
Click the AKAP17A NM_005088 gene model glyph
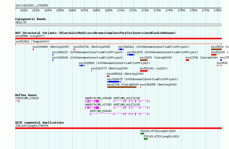[92, 101]
